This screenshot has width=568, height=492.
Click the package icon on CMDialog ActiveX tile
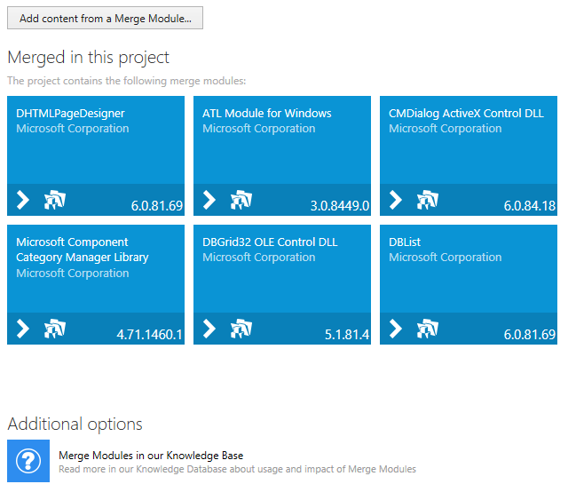428,200
